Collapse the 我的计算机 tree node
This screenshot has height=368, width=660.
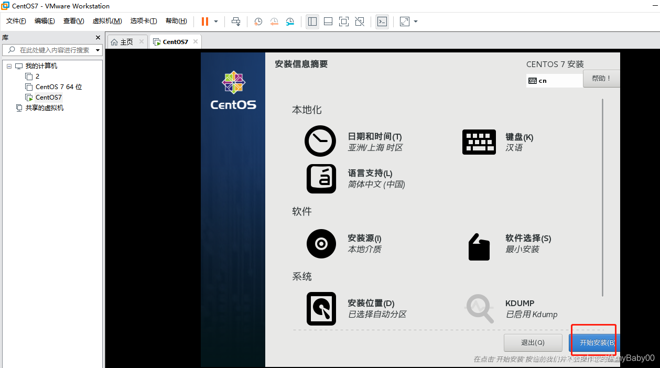[x=8, y=66]
